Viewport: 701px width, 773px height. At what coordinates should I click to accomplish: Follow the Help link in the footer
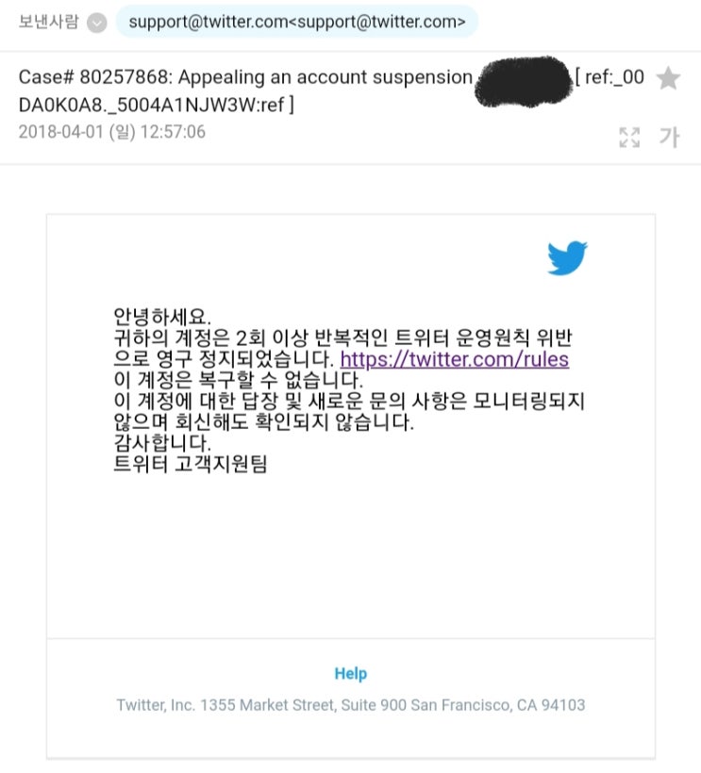pyautogui.click(x=350, y=673)
